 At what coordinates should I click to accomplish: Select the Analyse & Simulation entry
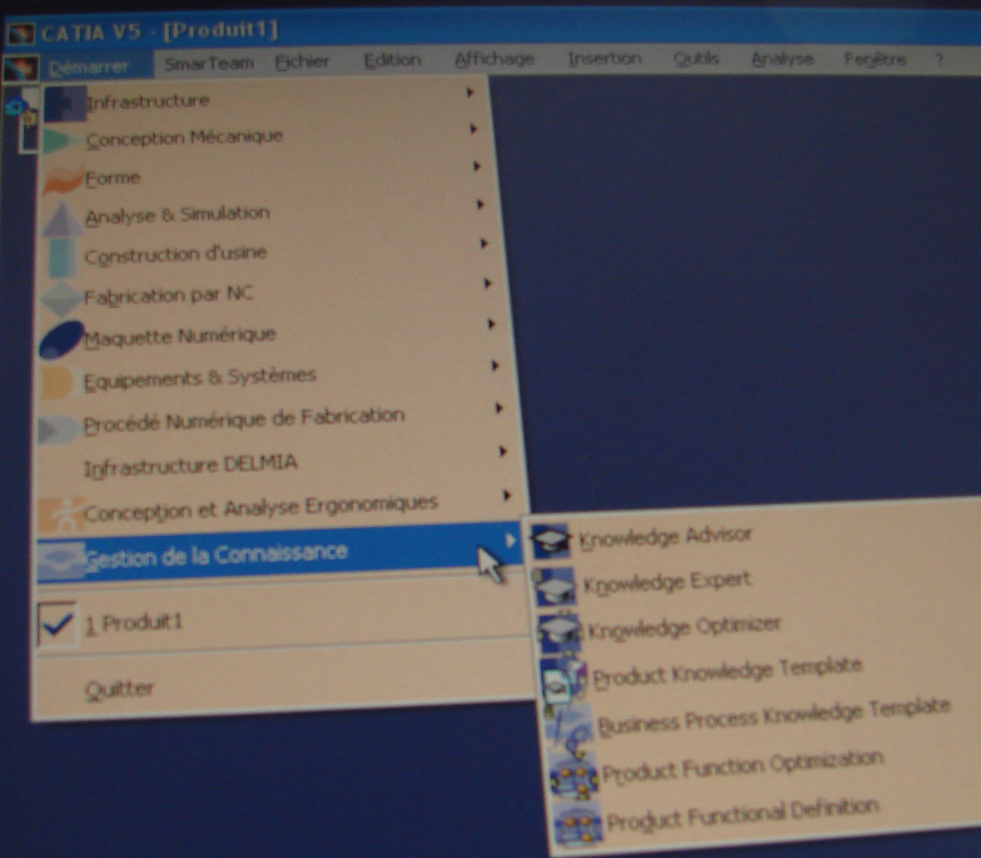pyautogui.click(x=178, y=215)
